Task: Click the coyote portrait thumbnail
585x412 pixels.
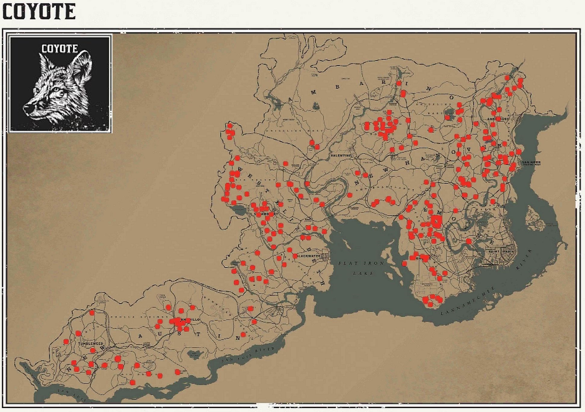Action: pyautogui.click(x=60, y=83)
